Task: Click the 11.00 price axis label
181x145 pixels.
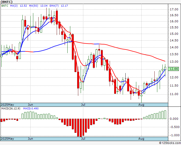Action: coord(174,94)
